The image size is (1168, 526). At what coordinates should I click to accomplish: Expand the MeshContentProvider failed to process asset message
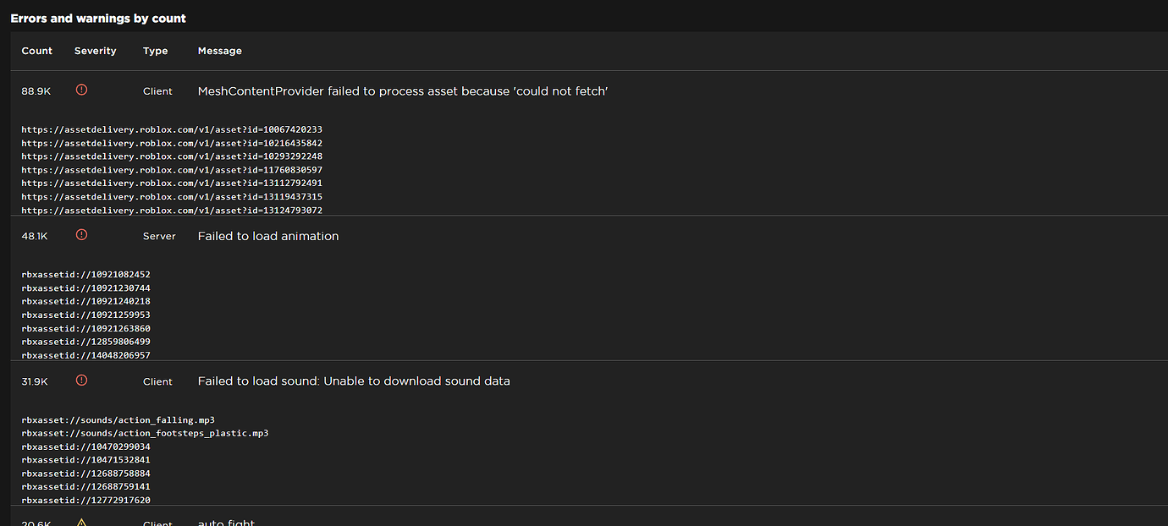click(x=403, y=91)
